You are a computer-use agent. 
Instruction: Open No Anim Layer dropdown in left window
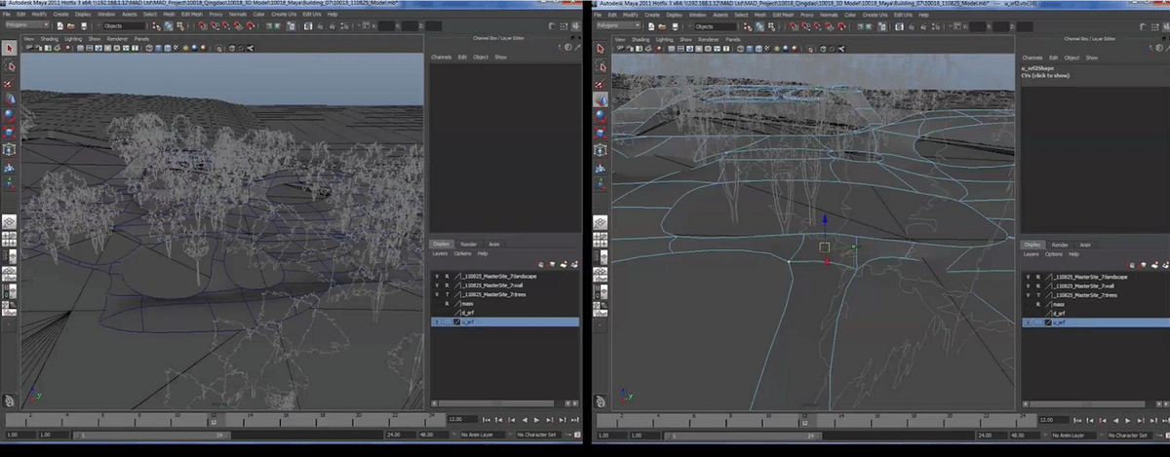tap(484, 435)
